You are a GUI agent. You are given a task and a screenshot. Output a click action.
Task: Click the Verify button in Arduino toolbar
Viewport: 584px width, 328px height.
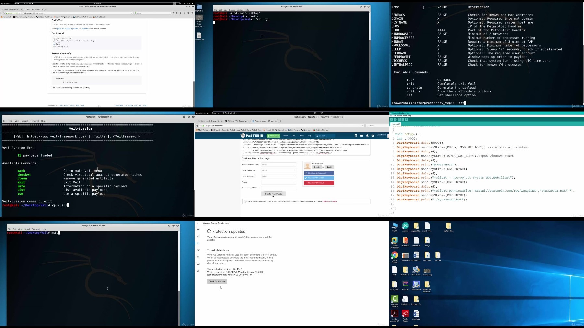[392, 119]
